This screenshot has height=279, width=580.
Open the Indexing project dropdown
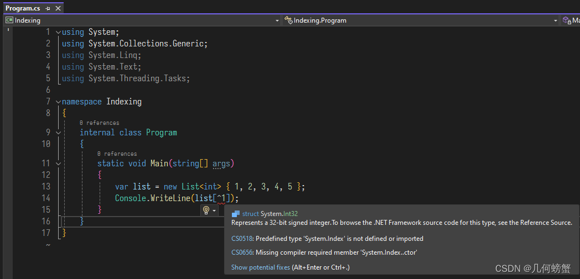277,20
